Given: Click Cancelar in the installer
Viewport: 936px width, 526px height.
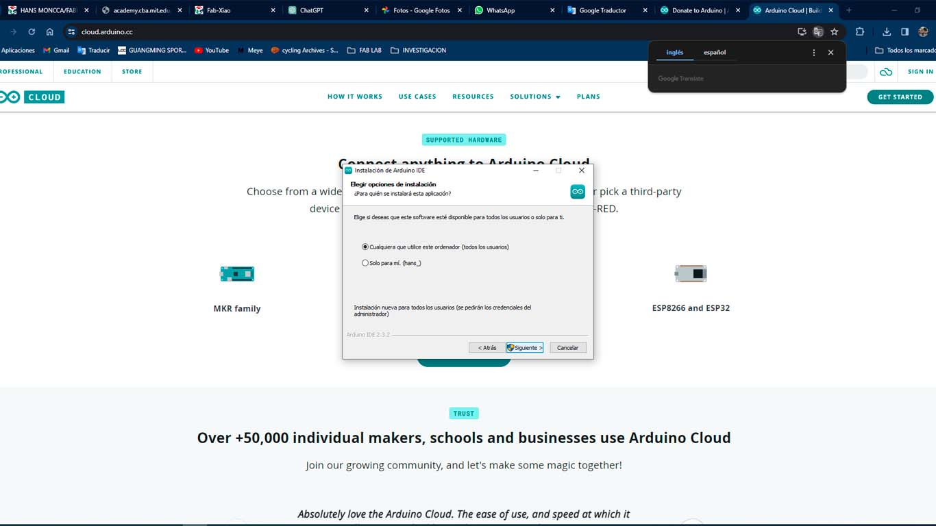Looking at the screenshot, I should coord(568,348).
